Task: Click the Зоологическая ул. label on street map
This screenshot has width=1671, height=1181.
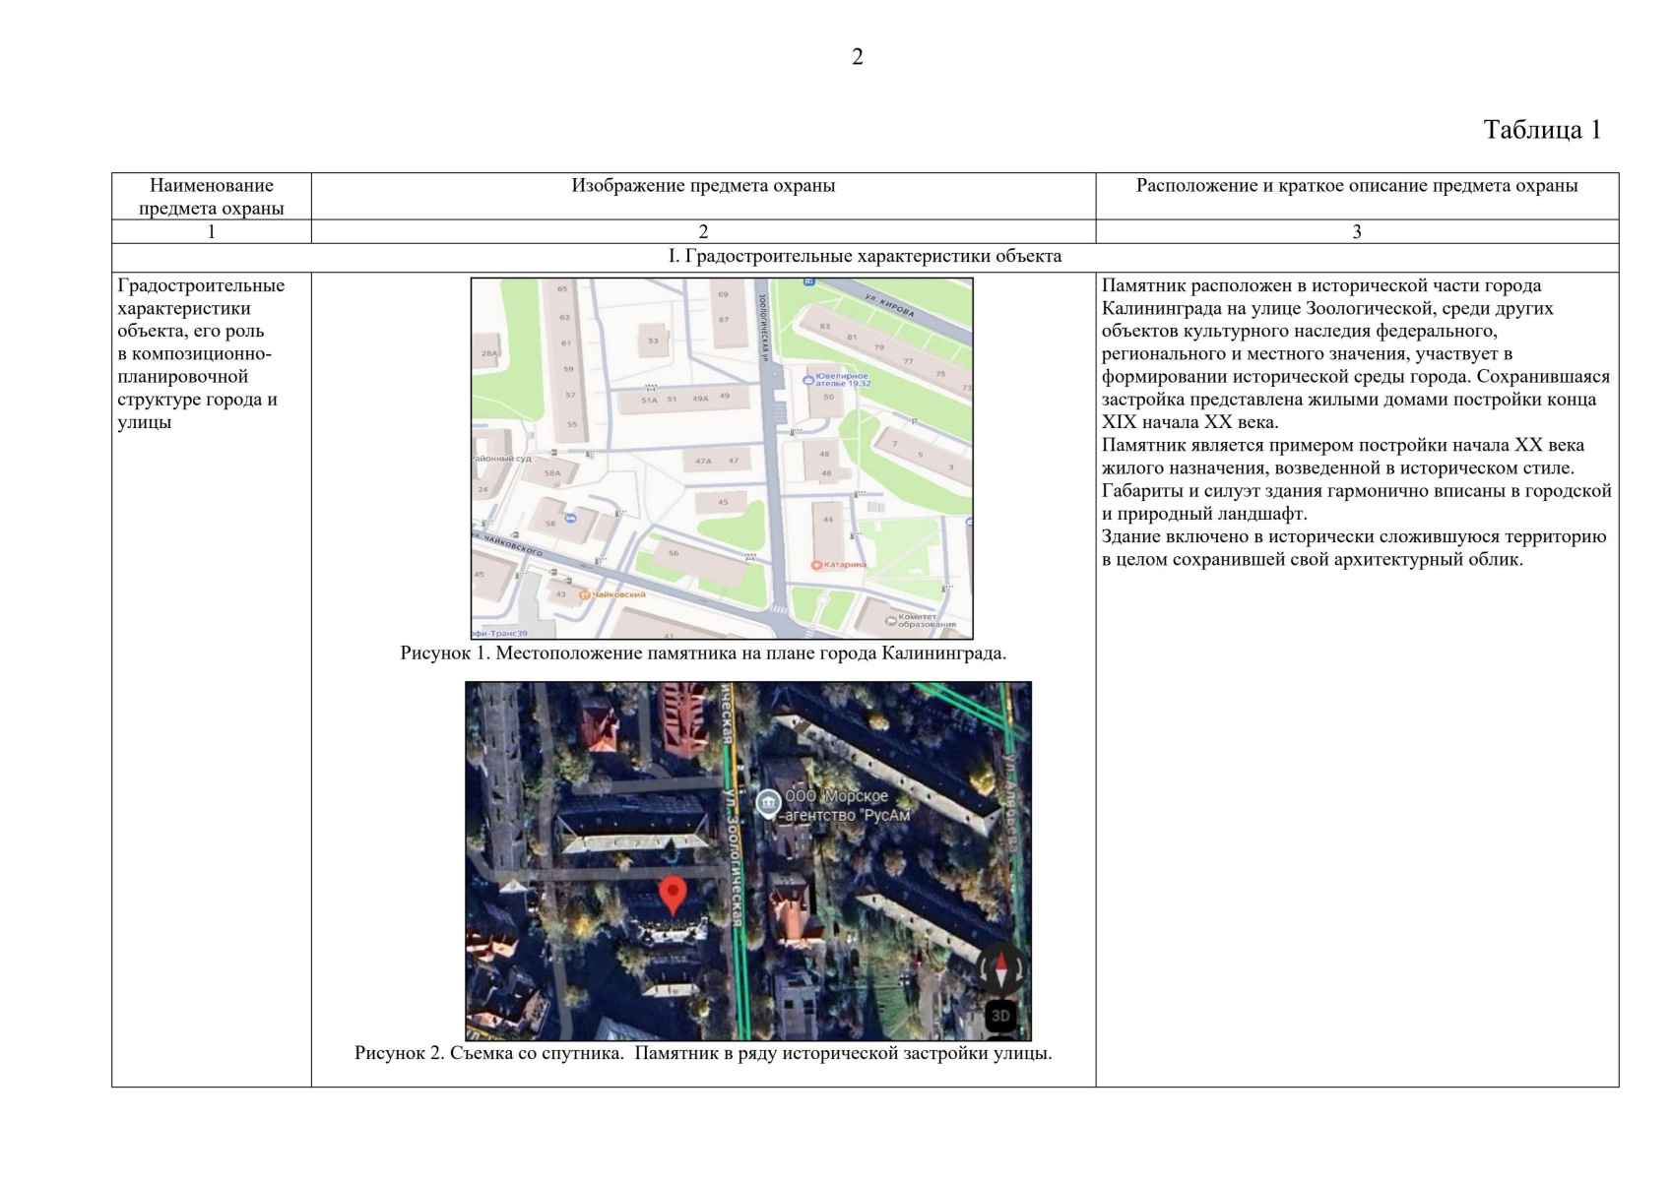Action: tap(762, 327)
